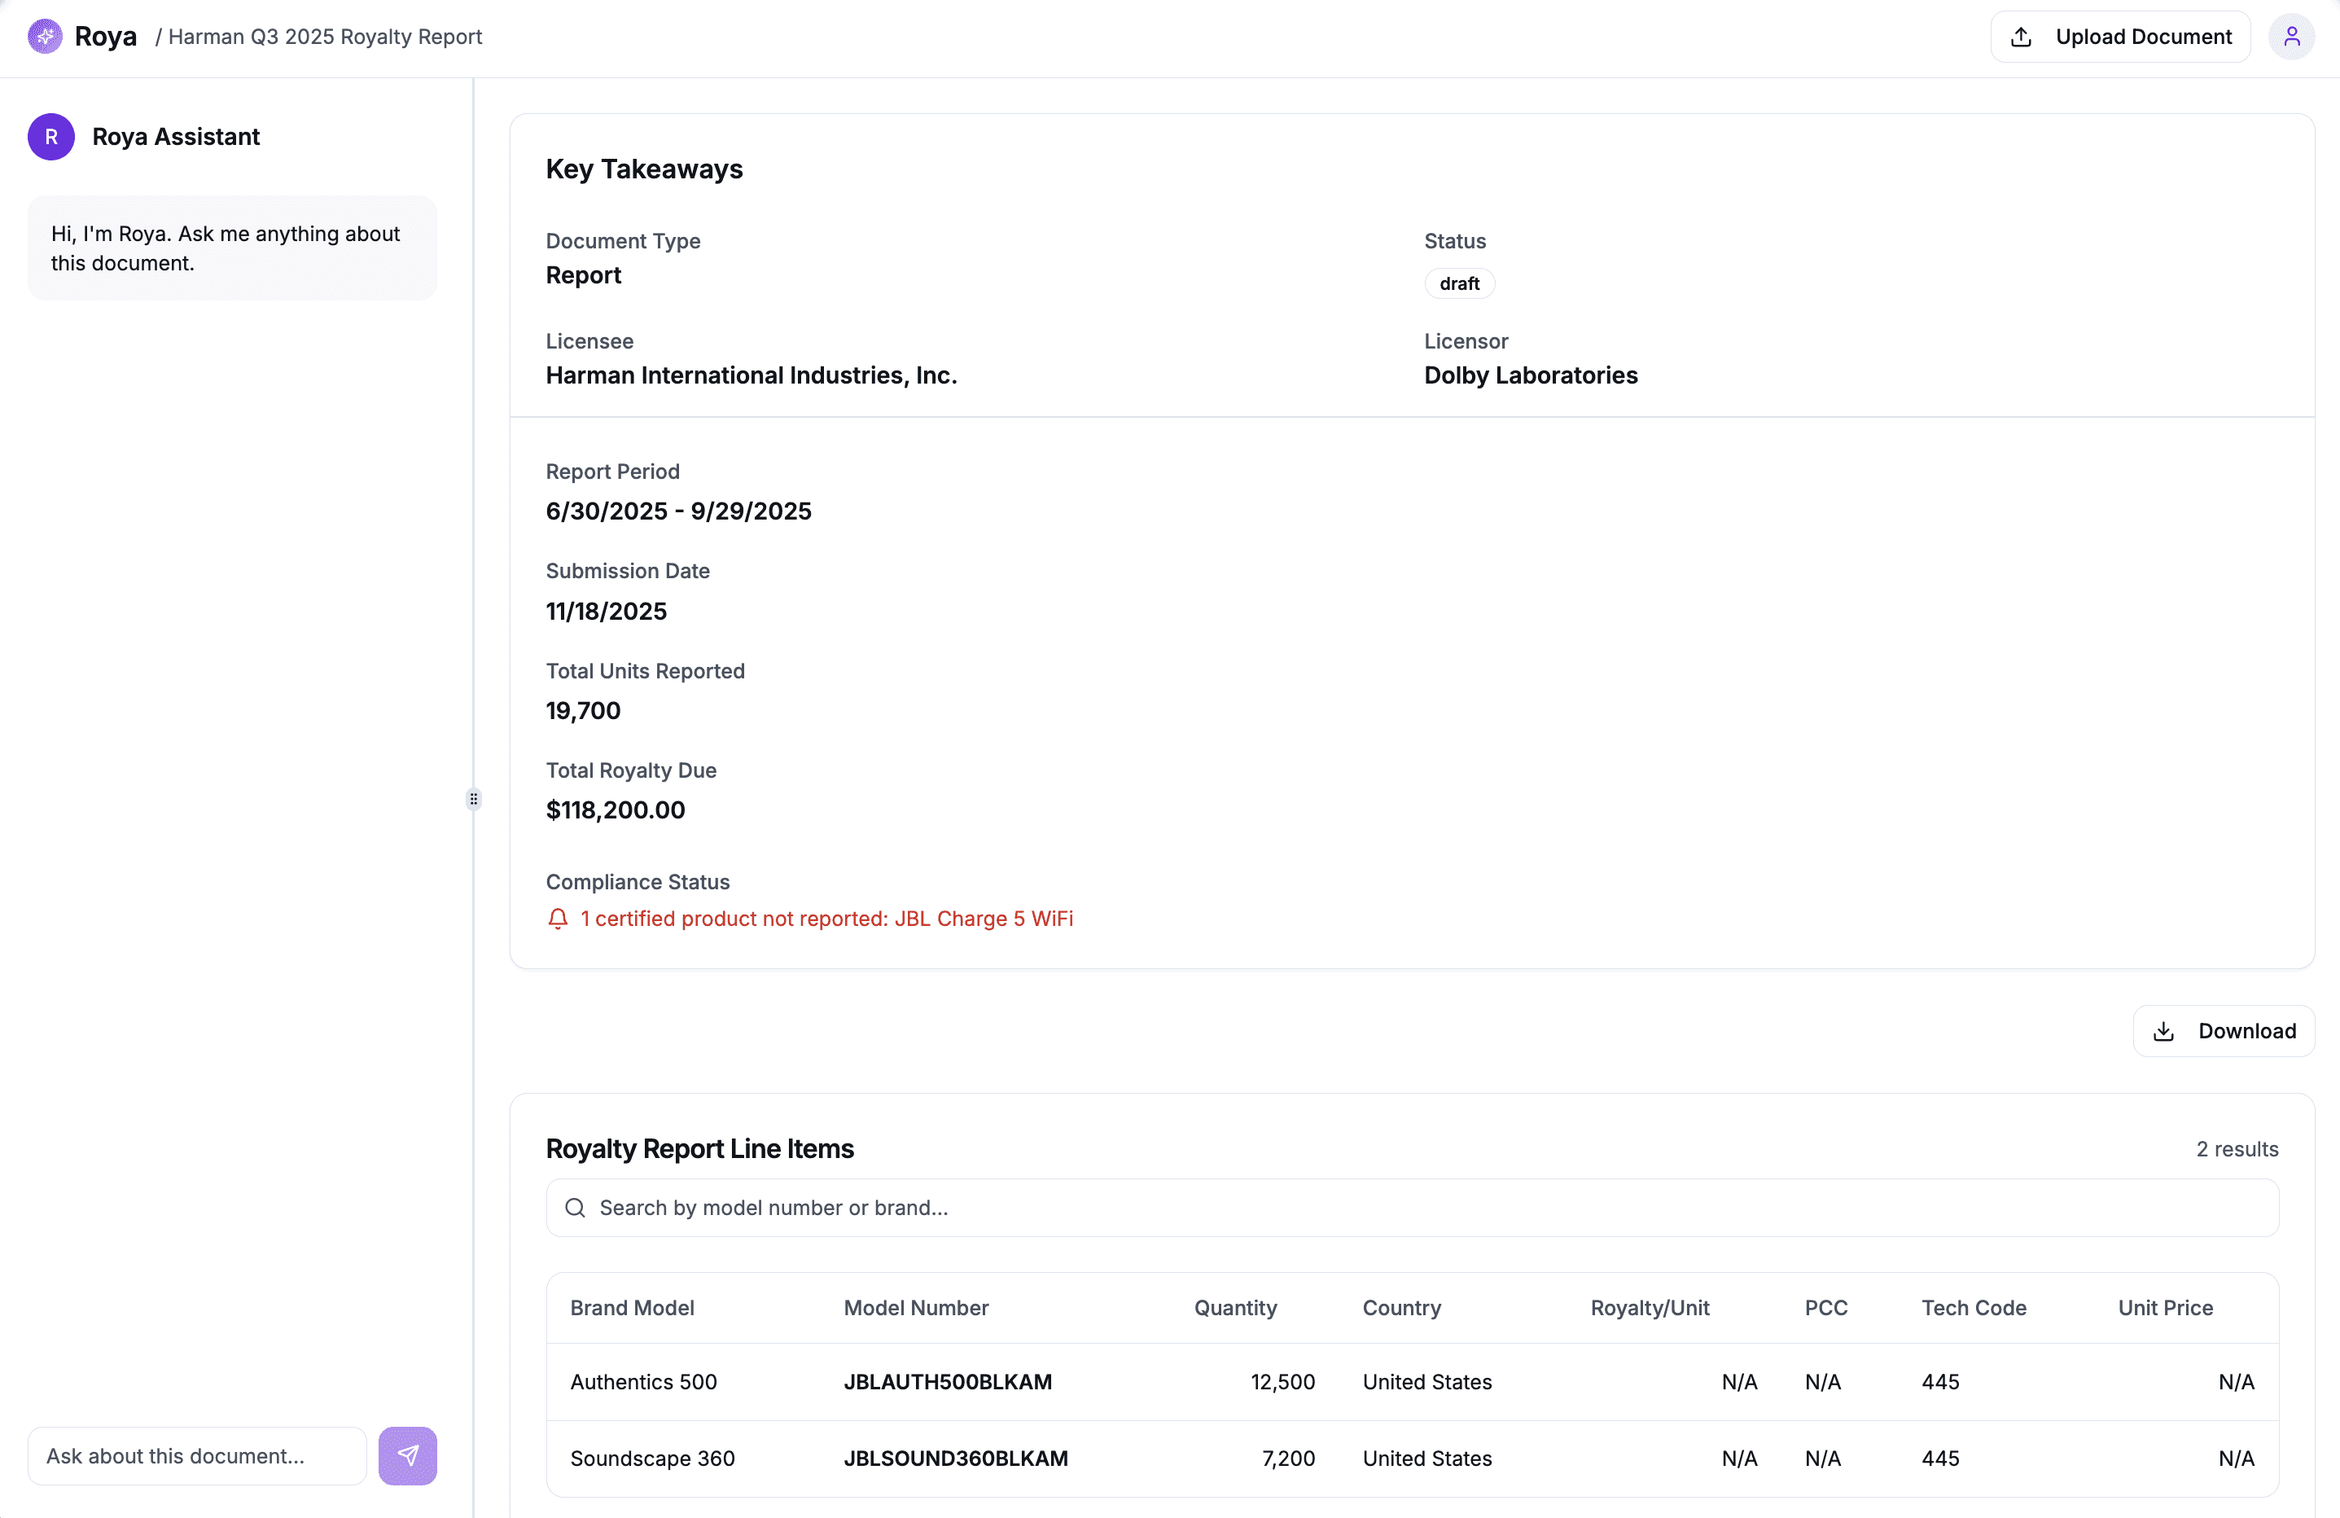
Task: Click the compliance alert bell icon
Action: pyautogui.click(x=558, y=919)
